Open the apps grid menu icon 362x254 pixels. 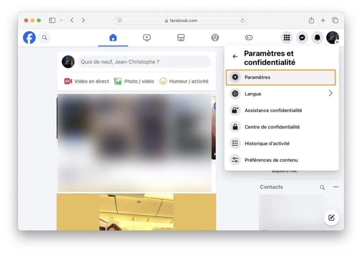coord(286,37)
